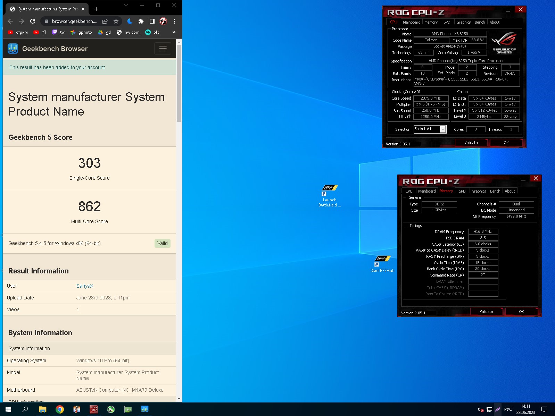Click the browser vertical scrollbar thumb

pos(179,83)
